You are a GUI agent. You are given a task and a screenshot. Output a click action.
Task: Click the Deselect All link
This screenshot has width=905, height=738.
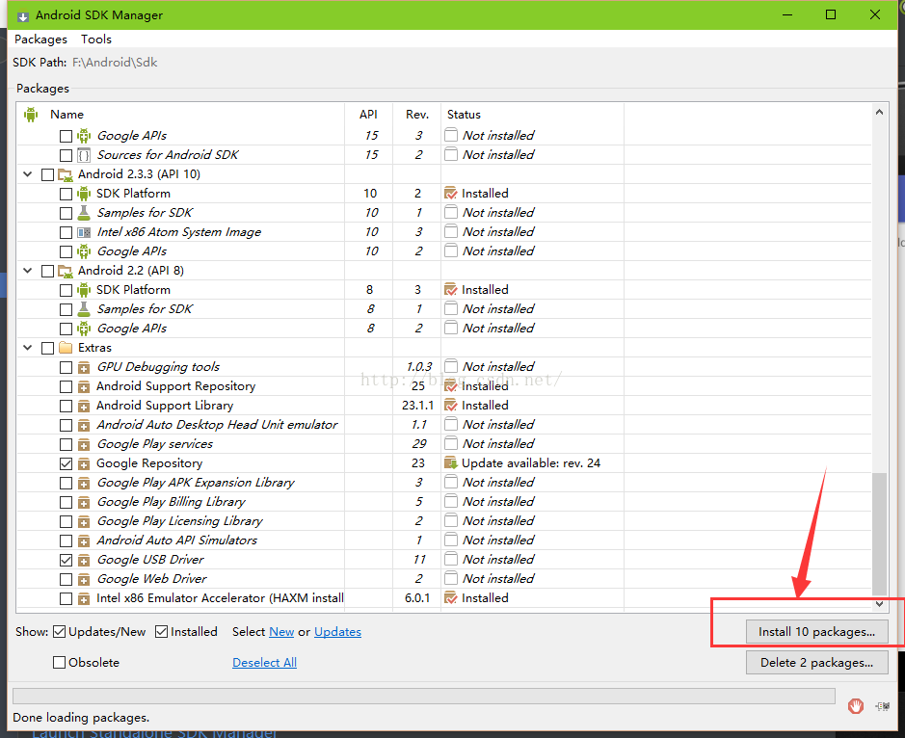pos(264,663)
